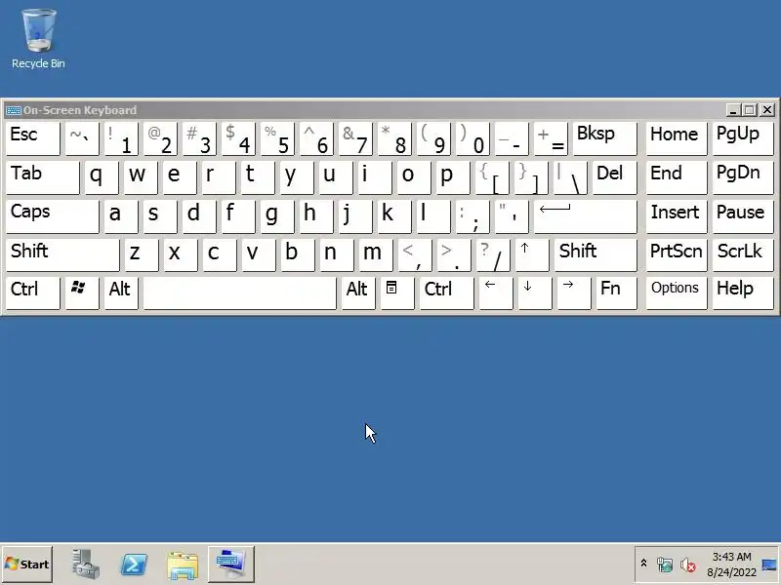
Task: Click the muted volume tray icon
Action: click(688, 565)
